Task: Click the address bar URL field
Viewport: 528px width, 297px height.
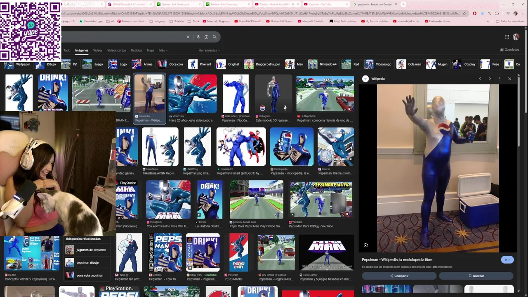Action: [260, 13]
